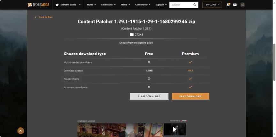This screenshot has width=276, height=137.
Task: Click the scroll-to-top arrow button
Action: click(x=20, y=131)
